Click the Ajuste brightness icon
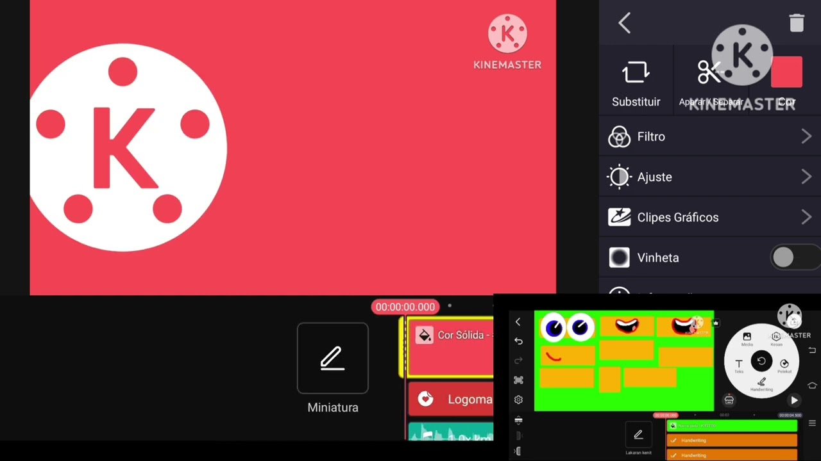The height and width of the screenshot is (461, 821). click(619, 177)
